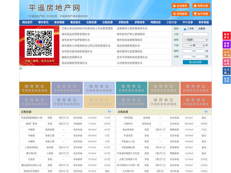Focus the 小区 input field
The height and width of the screenshot is (173, 231).
[x=195, y=34]
